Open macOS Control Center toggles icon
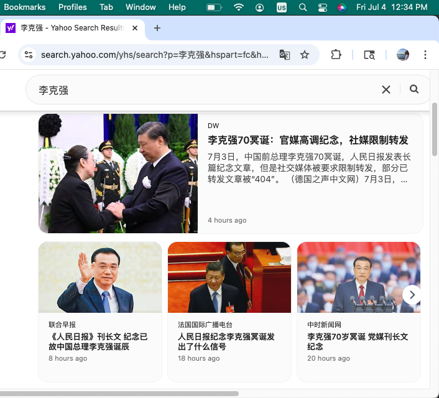The image size is (439, 398). (x=322, y=7)
